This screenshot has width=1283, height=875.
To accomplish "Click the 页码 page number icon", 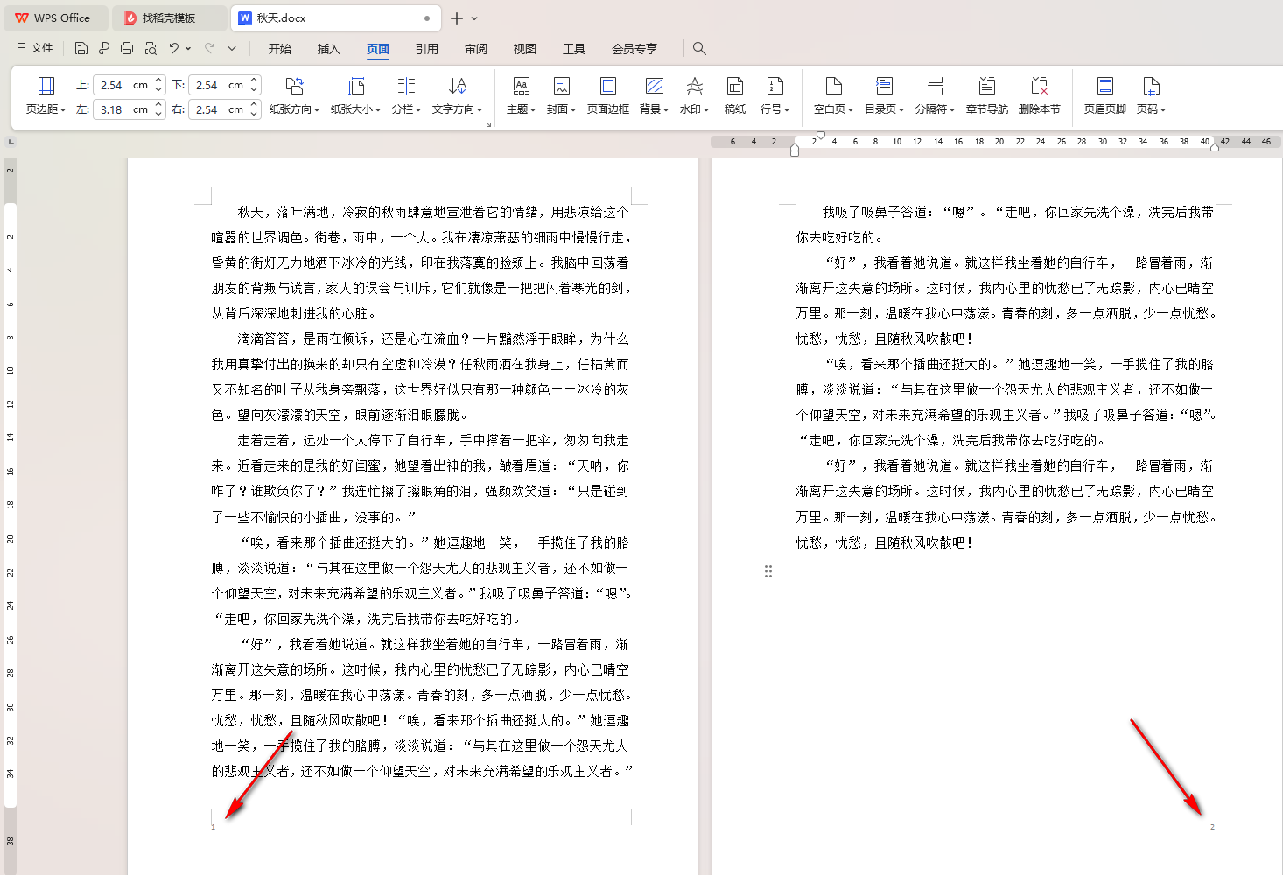I will tap(1151, 86).
